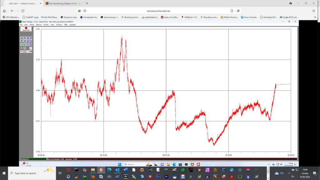The width and height of the screenshot is (320, 180).
Task: Click the vertical expand arrows icon
Action: (x=28, y=38)
